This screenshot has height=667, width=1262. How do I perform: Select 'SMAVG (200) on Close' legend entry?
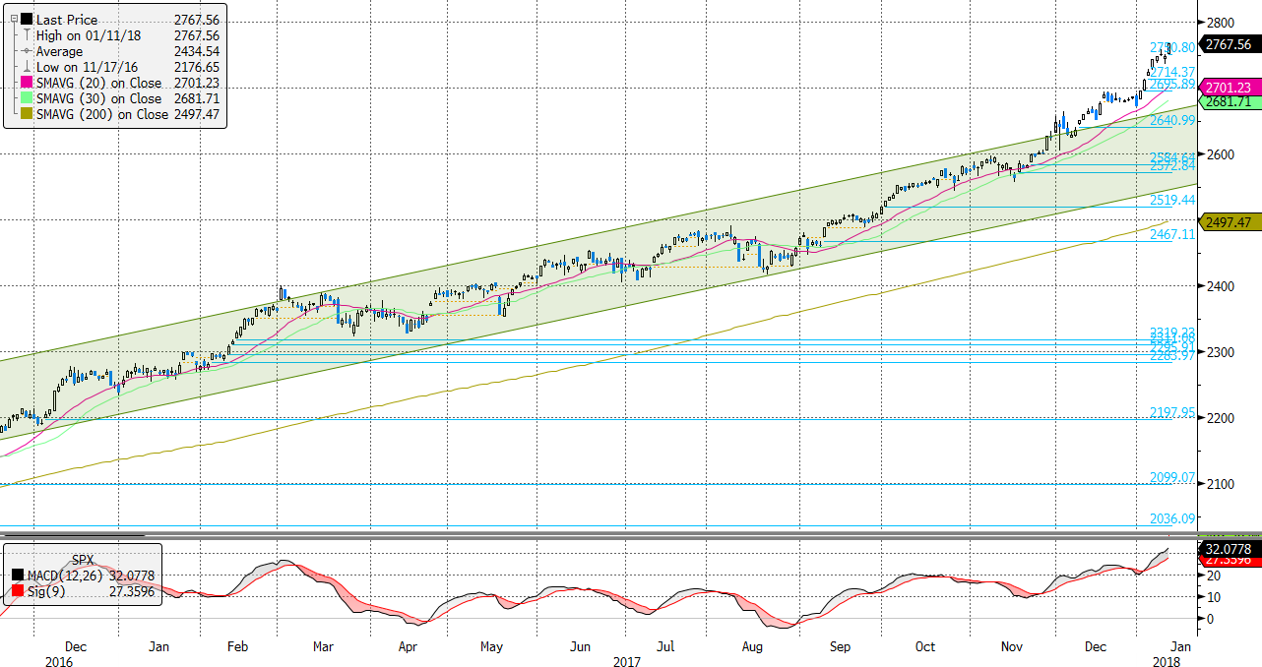click(x=102, y=114)
